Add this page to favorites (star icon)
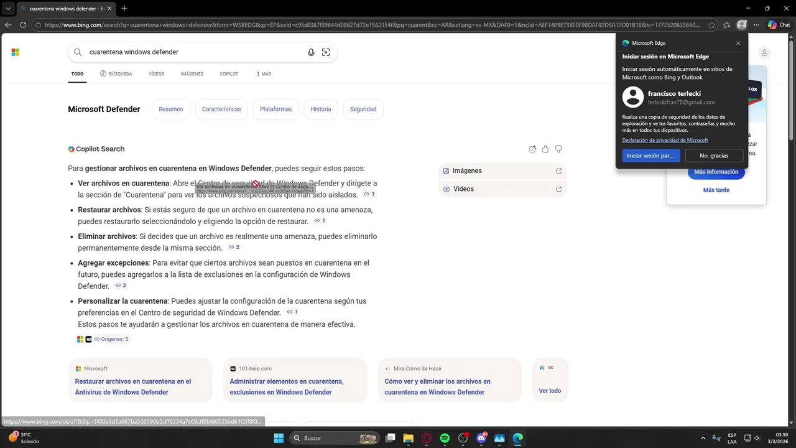The width and height of the screenshot is (796, 448). tap(712, 25)
